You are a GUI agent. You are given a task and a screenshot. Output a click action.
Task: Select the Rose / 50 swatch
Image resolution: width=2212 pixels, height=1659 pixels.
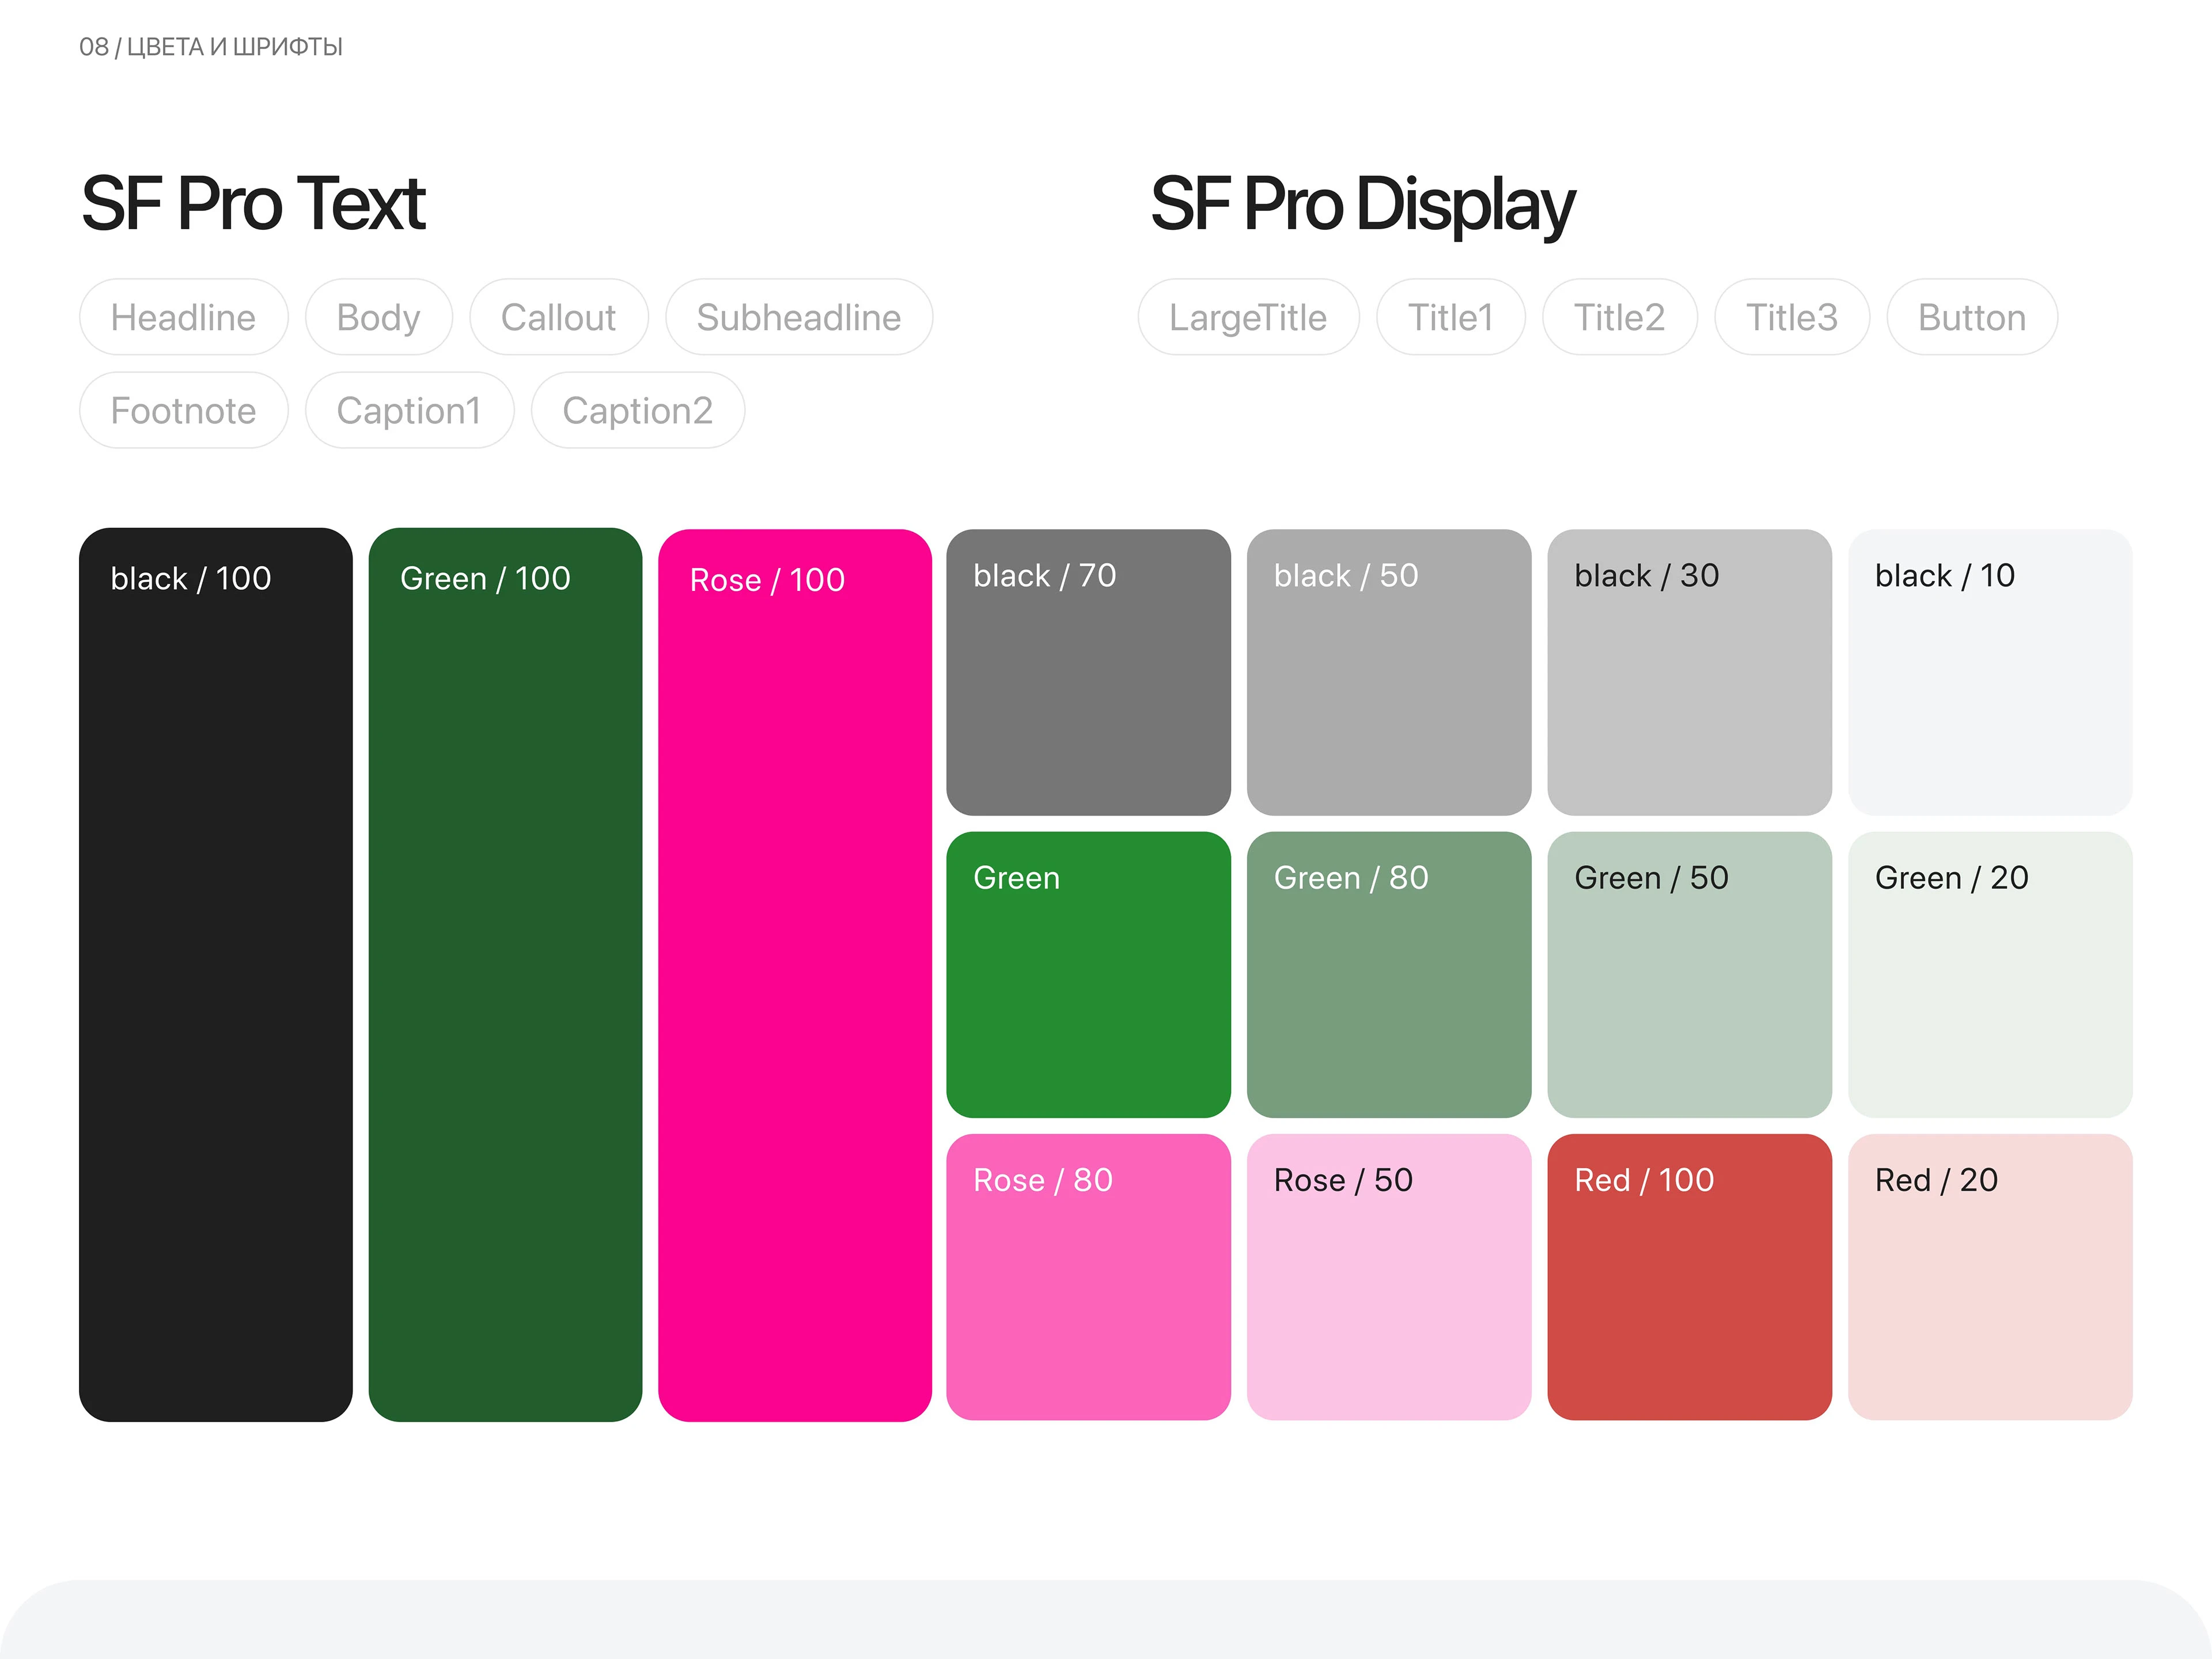[1388, 1276]
